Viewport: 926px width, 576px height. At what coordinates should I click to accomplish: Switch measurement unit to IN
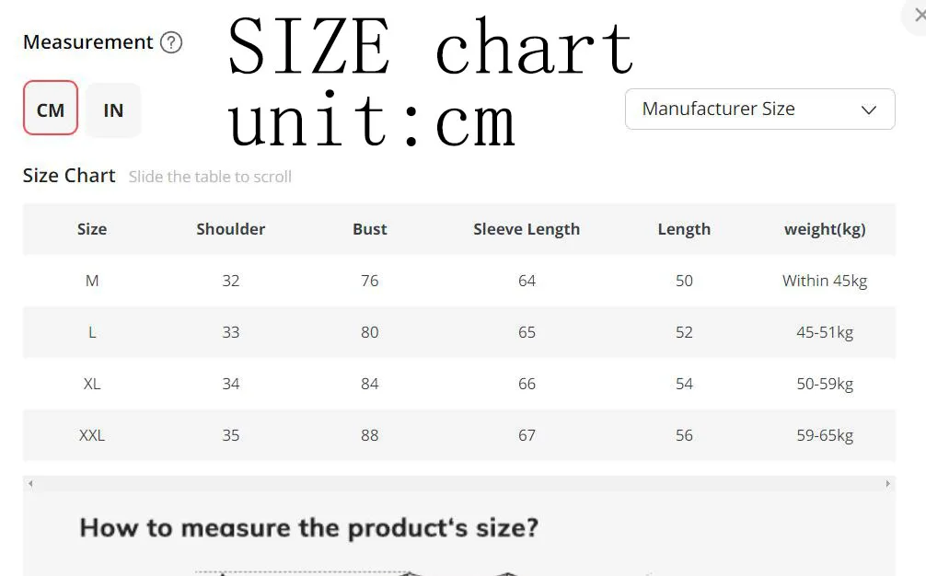click(113, 109)
